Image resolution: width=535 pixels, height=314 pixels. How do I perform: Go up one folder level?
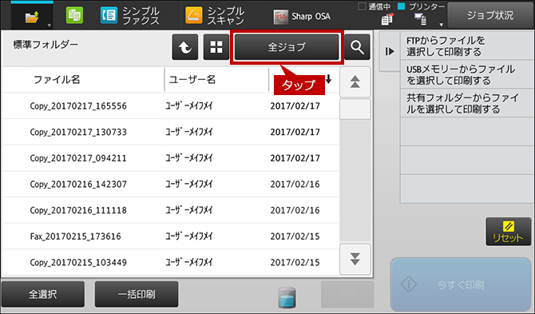tap(185, 47)
